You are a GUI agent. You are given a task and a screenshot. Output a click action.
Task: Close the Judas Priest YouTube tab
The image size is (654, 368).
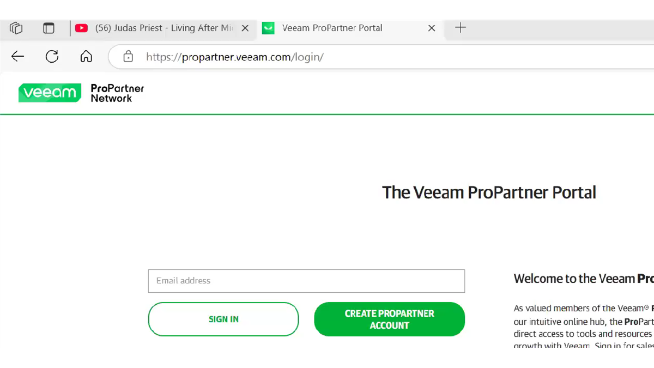pyautogui.click(x=245, y=28)
